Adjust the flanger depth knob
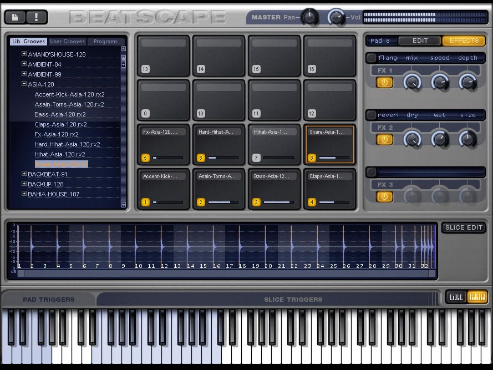Image resolution: width=493 pixels, height=370 pixels. point(467,82)
